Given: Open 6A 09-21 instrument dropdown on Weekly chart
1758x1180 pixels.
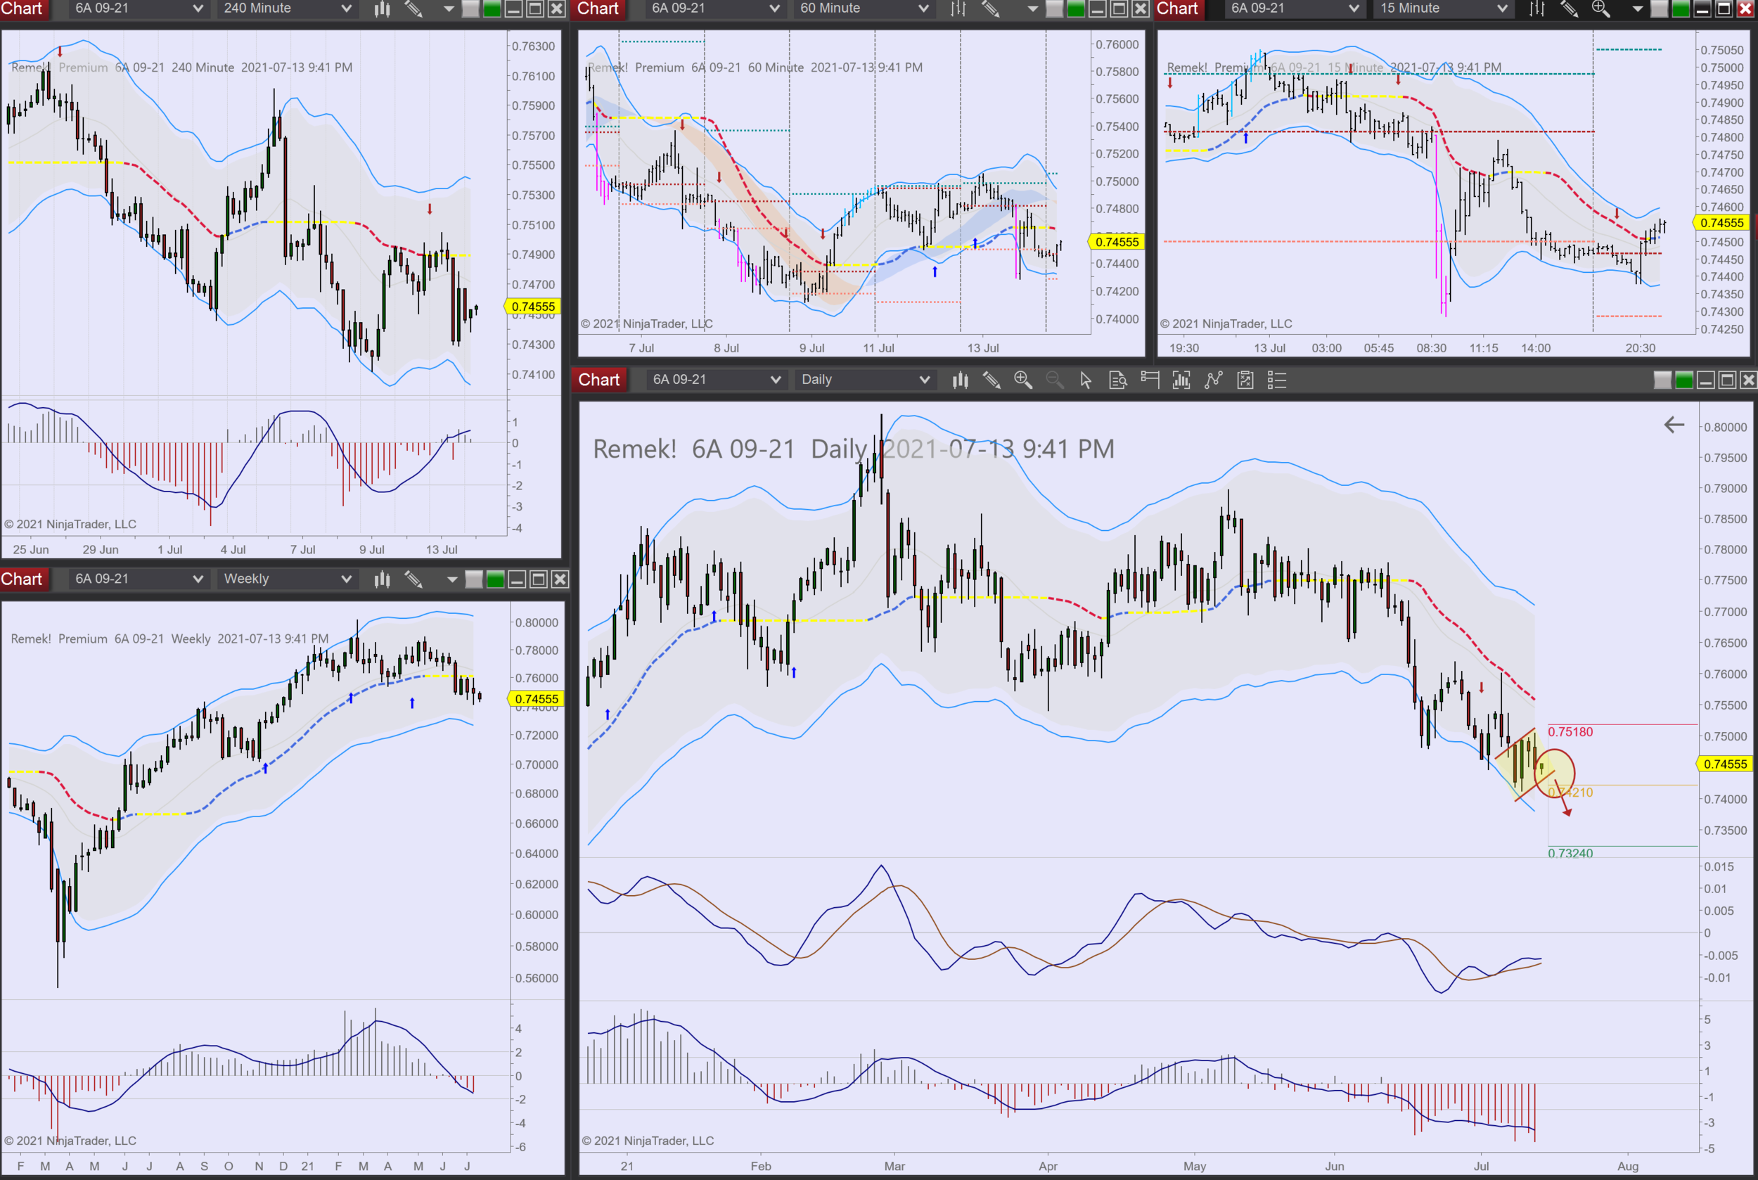Looking at the screenshot, I should click(x=198, y=579).
